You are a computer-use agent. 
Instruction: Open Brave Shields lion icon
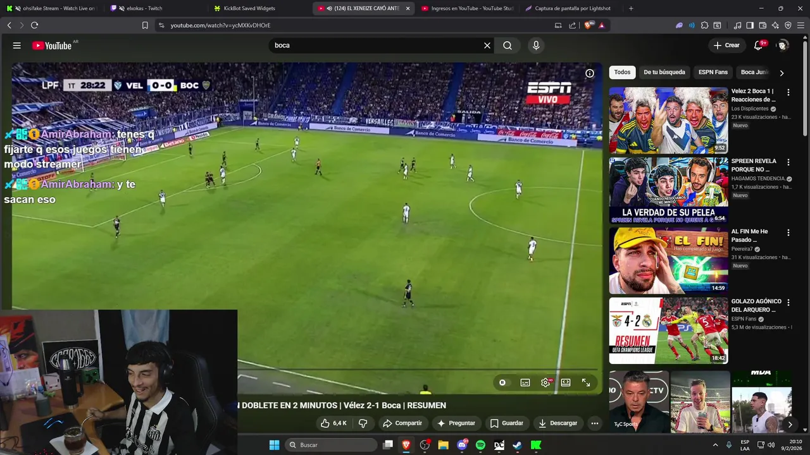pyautogui.click(x=589, y=25)
